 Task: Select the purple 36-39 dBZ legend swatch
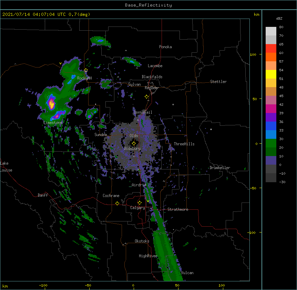tap(271, 117)
